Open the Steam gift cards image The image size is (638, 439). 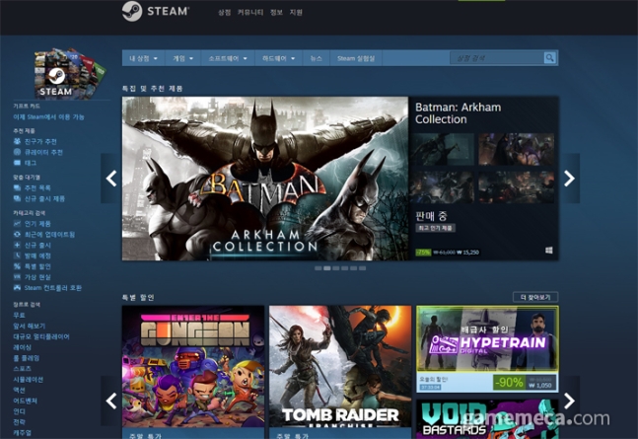70,73
